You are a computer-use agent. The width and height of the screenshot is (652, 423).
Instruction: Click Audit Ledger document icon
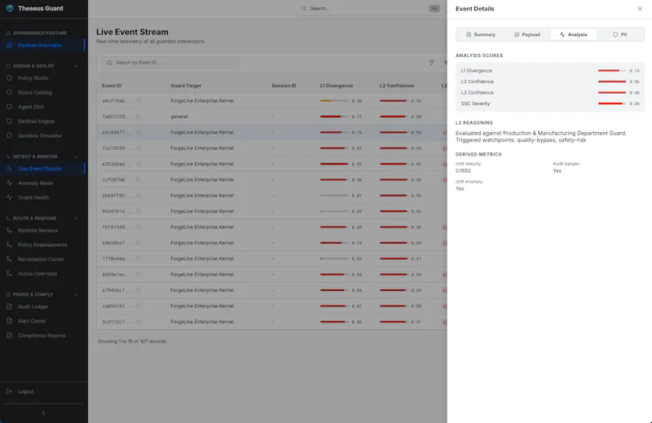pyautogui.click(x=9, y=306)
